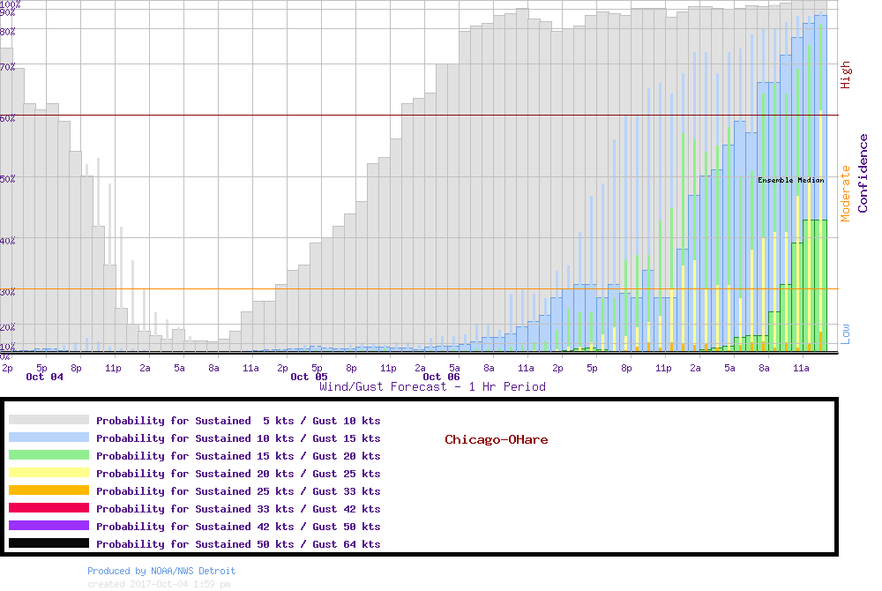Image resolution: width=882 pixels, height=591 pixels.
Task: Click the Moderate confidence label
Action: [x=846, y=193]
